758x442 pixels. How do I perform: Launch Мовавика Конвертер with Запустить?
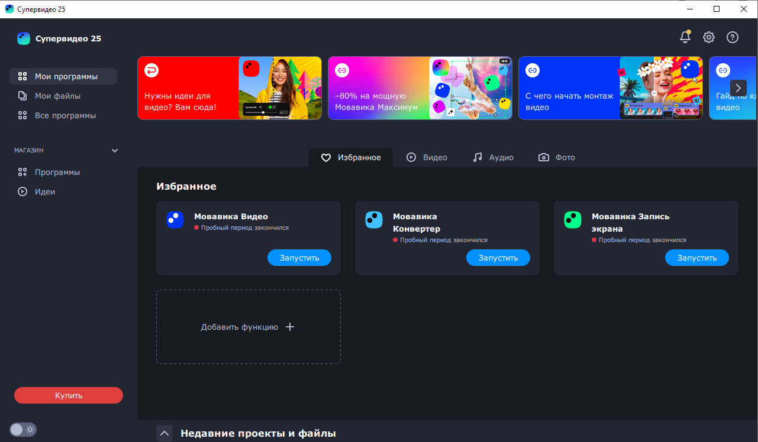click(498, 258)
